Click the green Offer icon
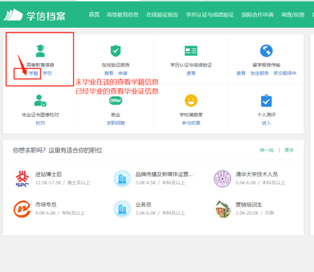The height and width of the screenshot is (272, 314). pyautogui.click(x=116, y=101)
